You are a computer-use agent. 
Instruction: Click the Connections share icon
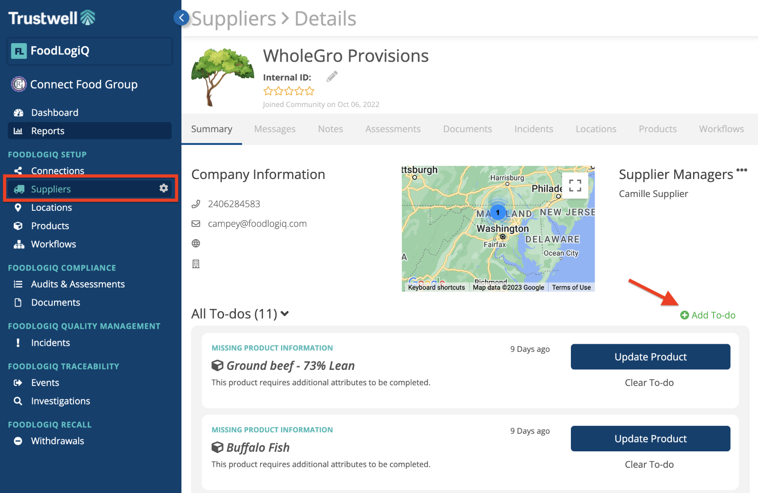18,171
